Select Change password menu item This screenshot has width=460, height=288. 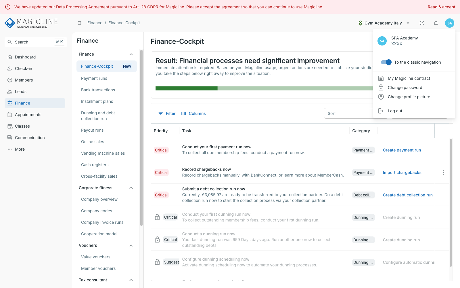coord(414,88)
